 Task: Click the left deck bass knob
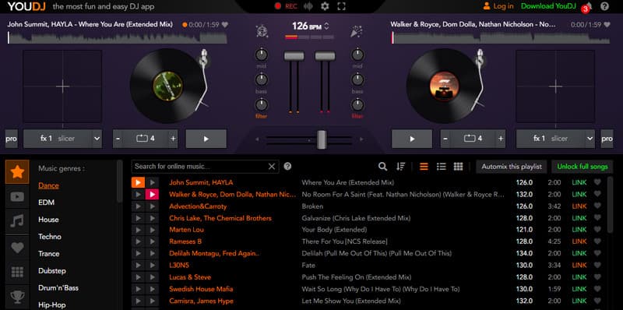coord(262,79)
